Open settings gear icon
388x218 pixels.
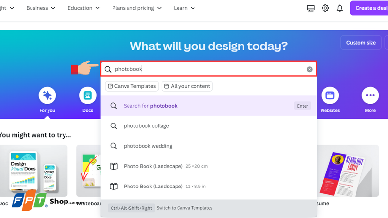click(x=325, y=8)
